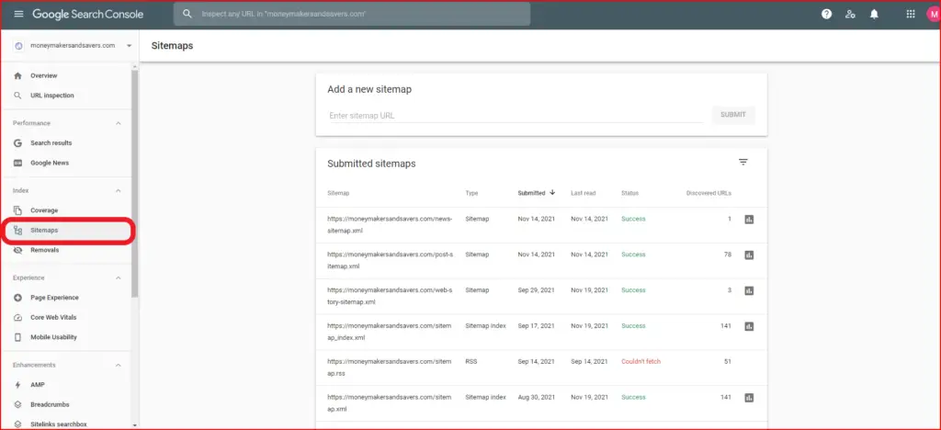
Task: Click the SUBMIT sitemap button
Action: 732,115
